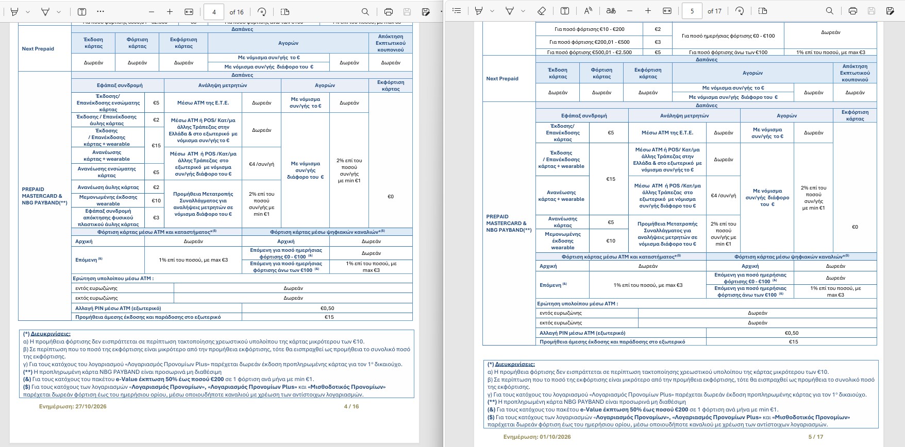Rotate the left PDF document
This screenshot has width=905, height=447.
click(x=262, y=11)
